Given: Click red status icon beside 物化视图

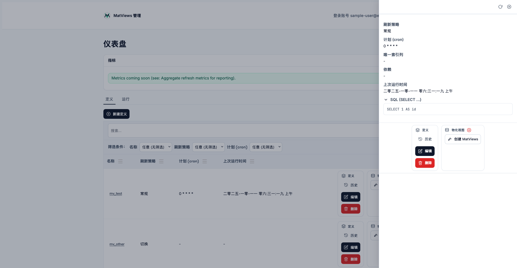Looking at the screenshot, I should click(469, 130).
